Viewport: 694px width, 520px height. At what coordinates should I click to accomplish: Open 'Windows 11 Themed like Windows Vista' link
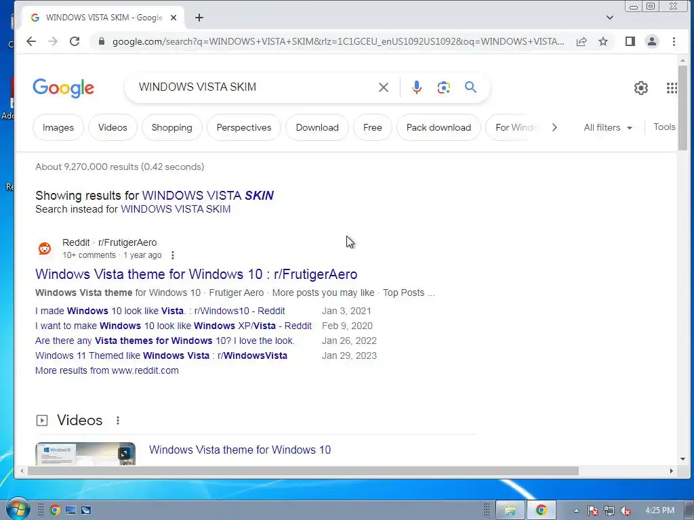(161, 355)
